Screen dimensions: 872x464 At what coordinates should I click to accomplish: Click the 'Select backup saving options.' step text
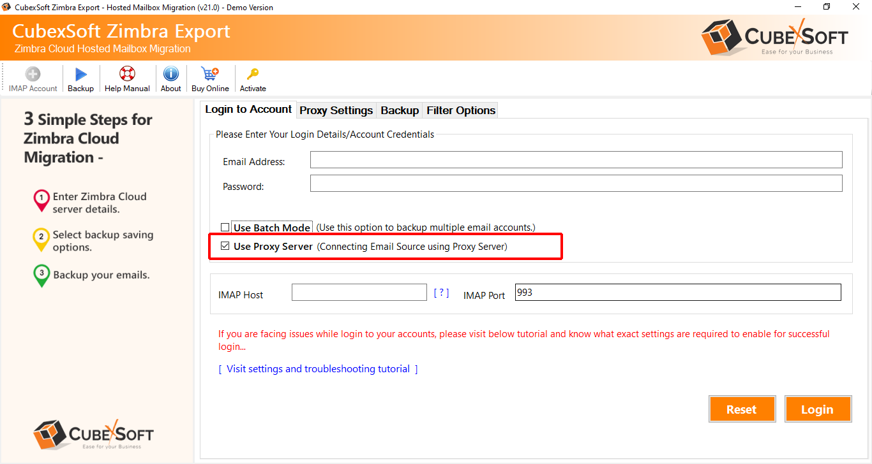[103, 241]
